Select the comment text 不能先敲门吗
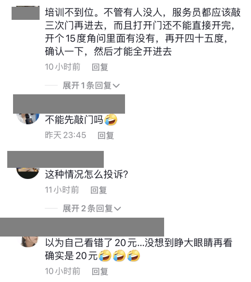The height and width of the screenshot is (282, 251). pyautogui.click(x=74, y=119)
